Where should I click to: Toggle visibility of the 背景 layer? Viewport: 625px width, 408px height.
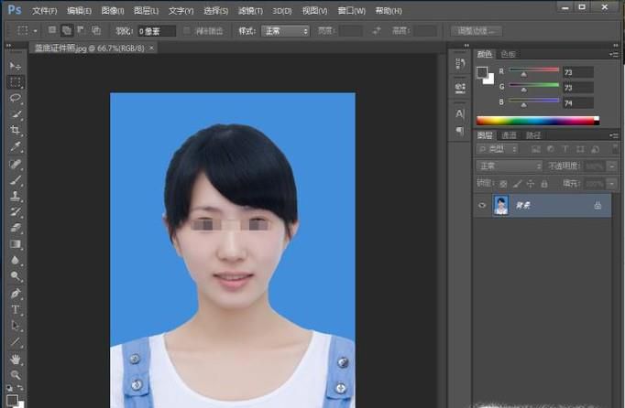coord(482,206)
